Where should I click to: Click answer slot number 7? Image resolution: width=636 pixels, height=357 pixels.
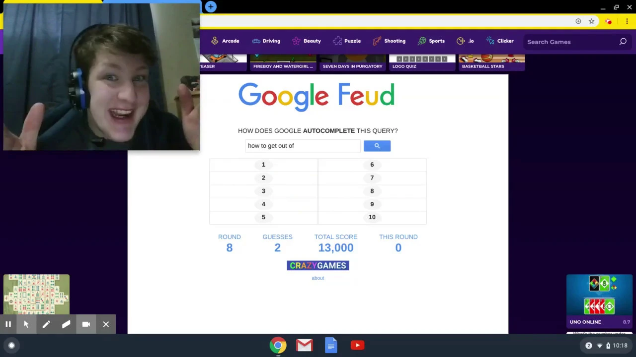pos(372,178)
